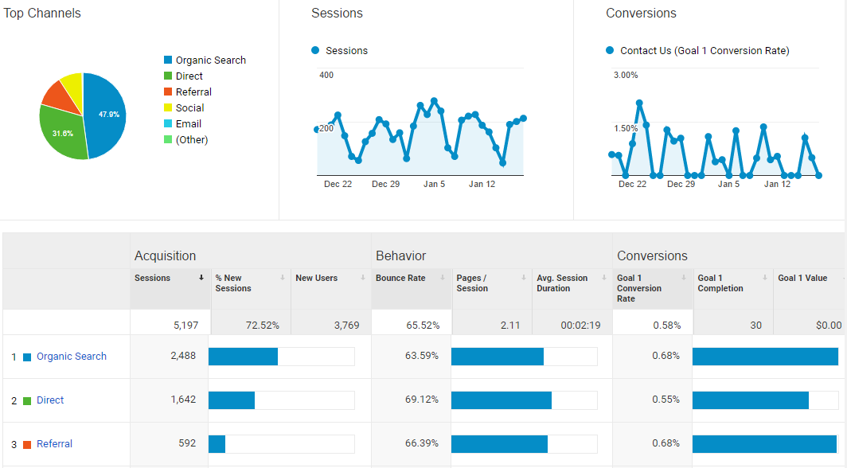
Task: Open the sort arrow on Pages / Session
Action: pos(522,278)
